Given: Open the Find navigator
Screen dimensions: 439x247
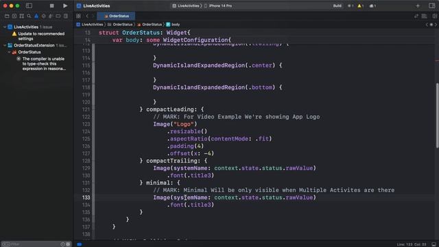Looking at the screenshot, I should coord(29,16).
